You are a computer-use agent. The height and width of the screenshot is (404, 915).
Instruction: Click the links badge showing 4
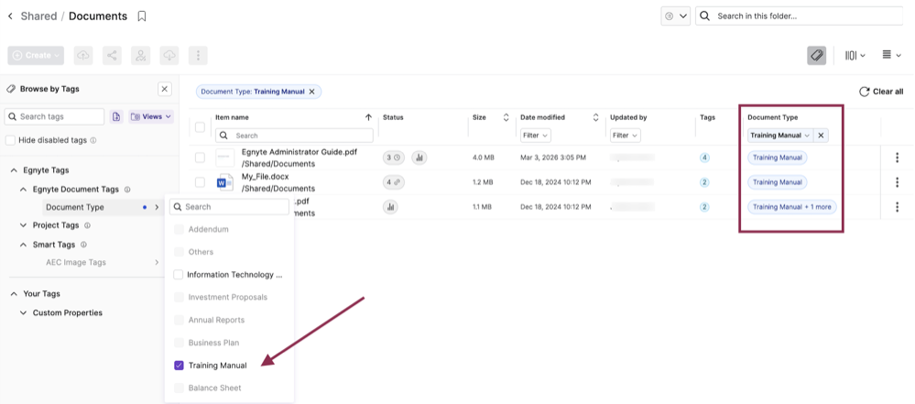click(x=394, y=182)
